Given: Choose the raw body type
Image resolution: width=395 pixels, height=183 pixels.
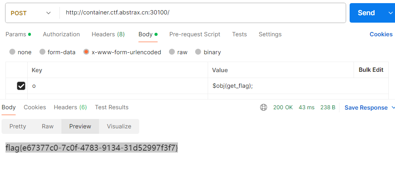Looking at the screenshot, I should pyautogui.click(x=172, y=52).
